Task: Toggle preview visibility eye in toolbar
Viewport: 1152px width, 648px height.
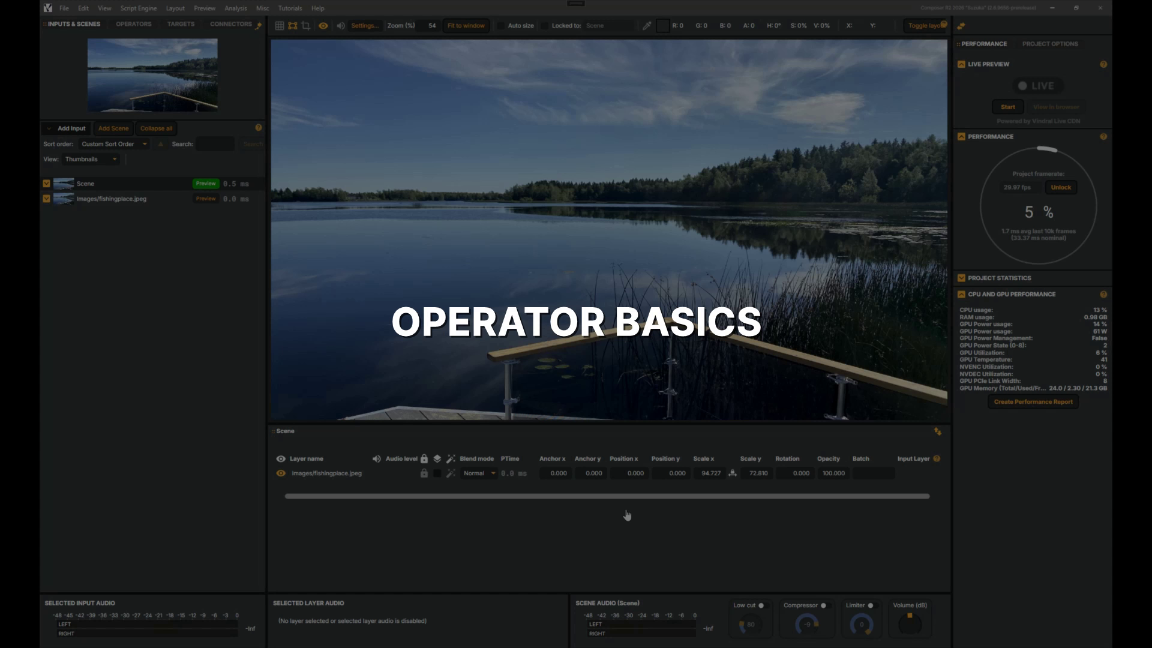Action: 323,26
